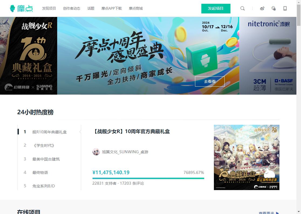The width and height of the screenshot is (301, 214).
Task: Open the 战舰少女R 典藏礼盒 left banner
Action: [x=29, y=56]
